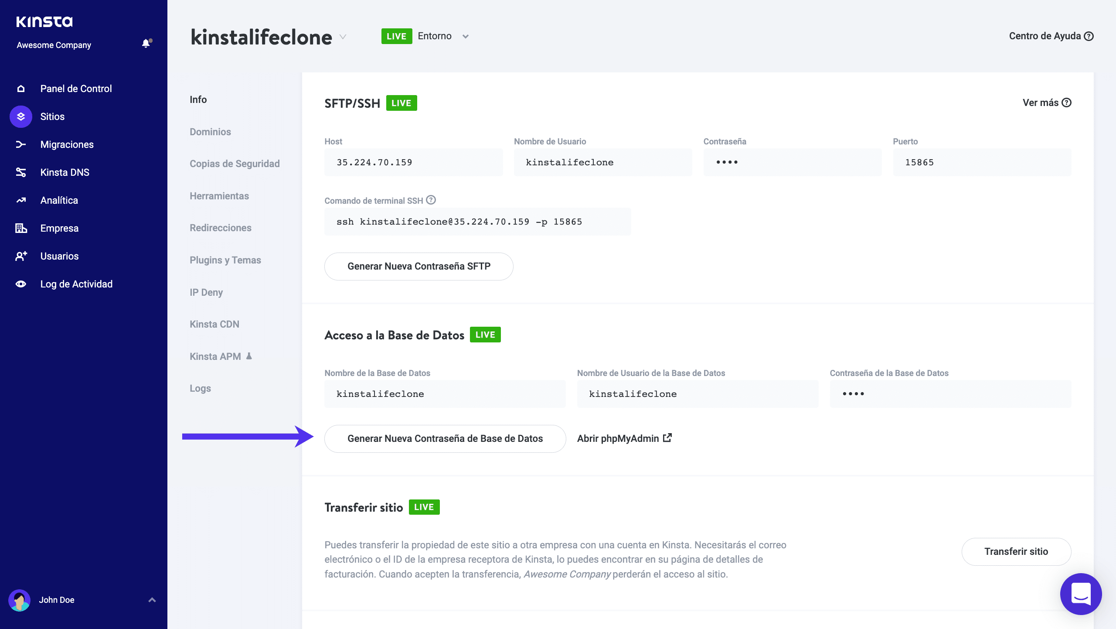Click Generar Nueva Contraseña SFTP button
Viewport: 1116px width, 629px height.
(418, 266)
